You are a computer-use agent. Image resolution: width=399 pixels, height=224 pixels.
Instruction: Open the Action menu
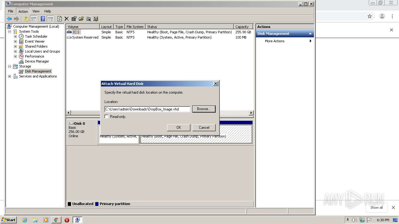point(23,11)
